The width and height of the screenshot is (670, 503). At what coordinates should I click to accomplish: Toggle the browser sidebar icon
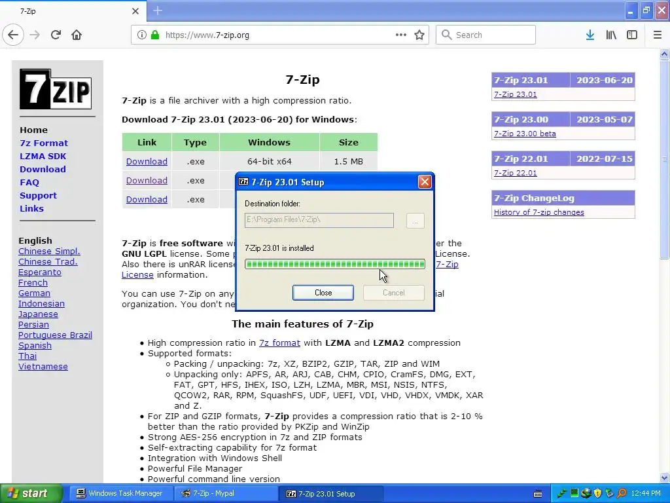632,35
